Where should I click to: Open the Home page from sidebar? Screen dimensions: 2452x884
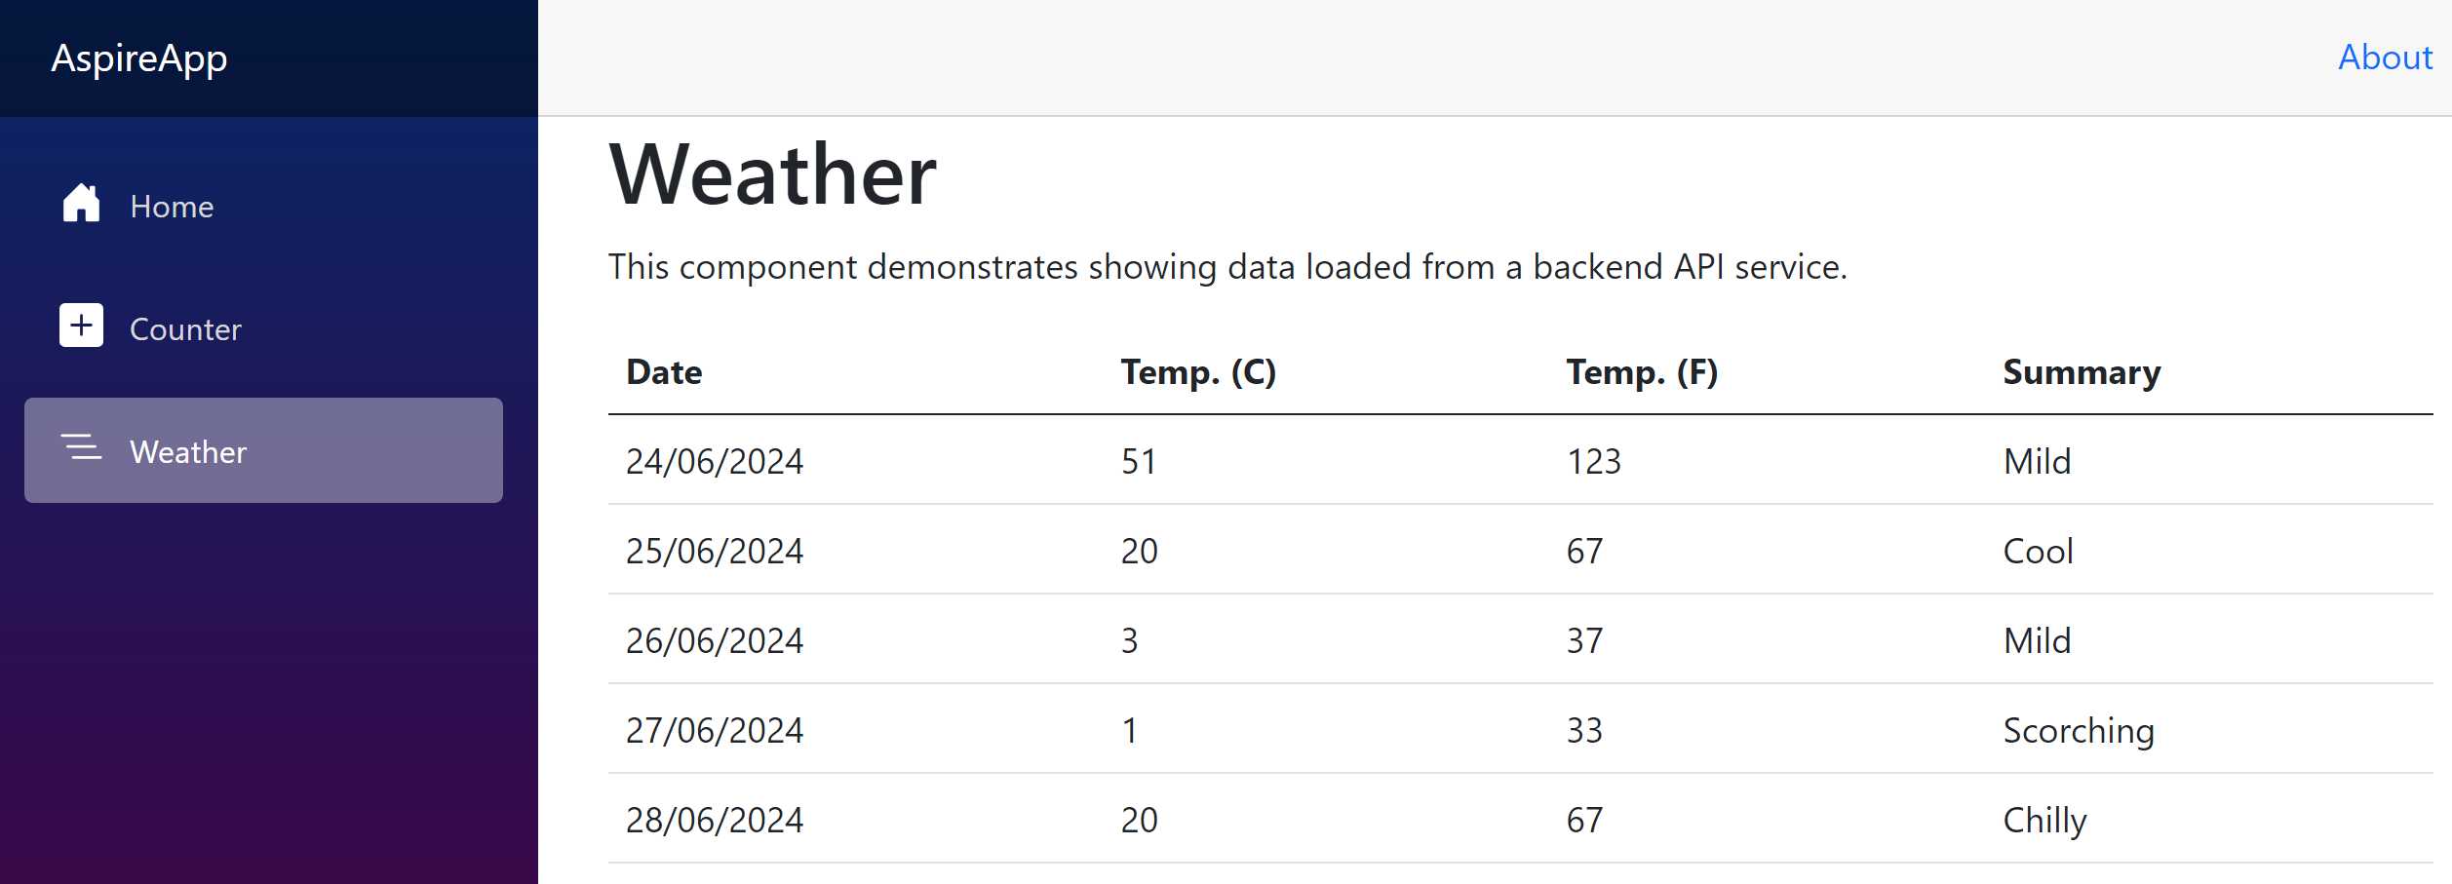click(x=172, y=206)
